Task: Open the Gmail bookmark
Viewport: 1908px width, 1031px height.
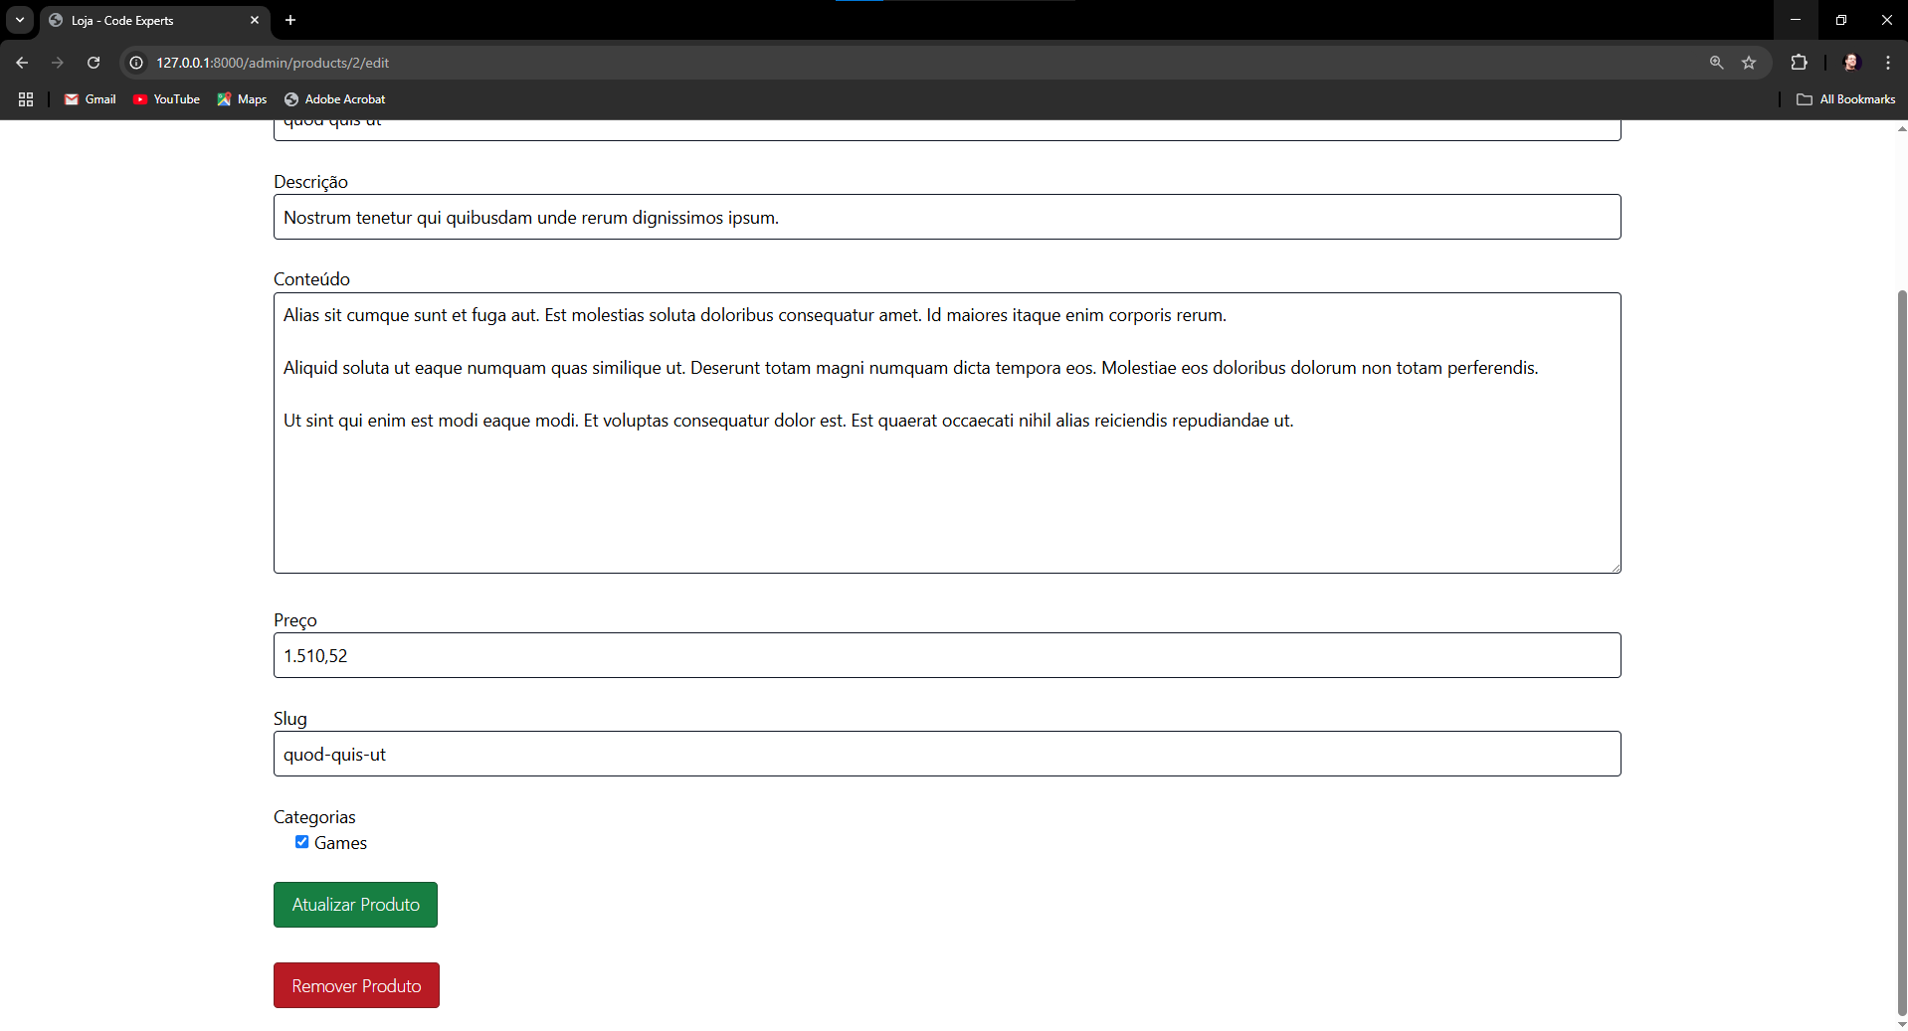Action: (x=91, y=99)
